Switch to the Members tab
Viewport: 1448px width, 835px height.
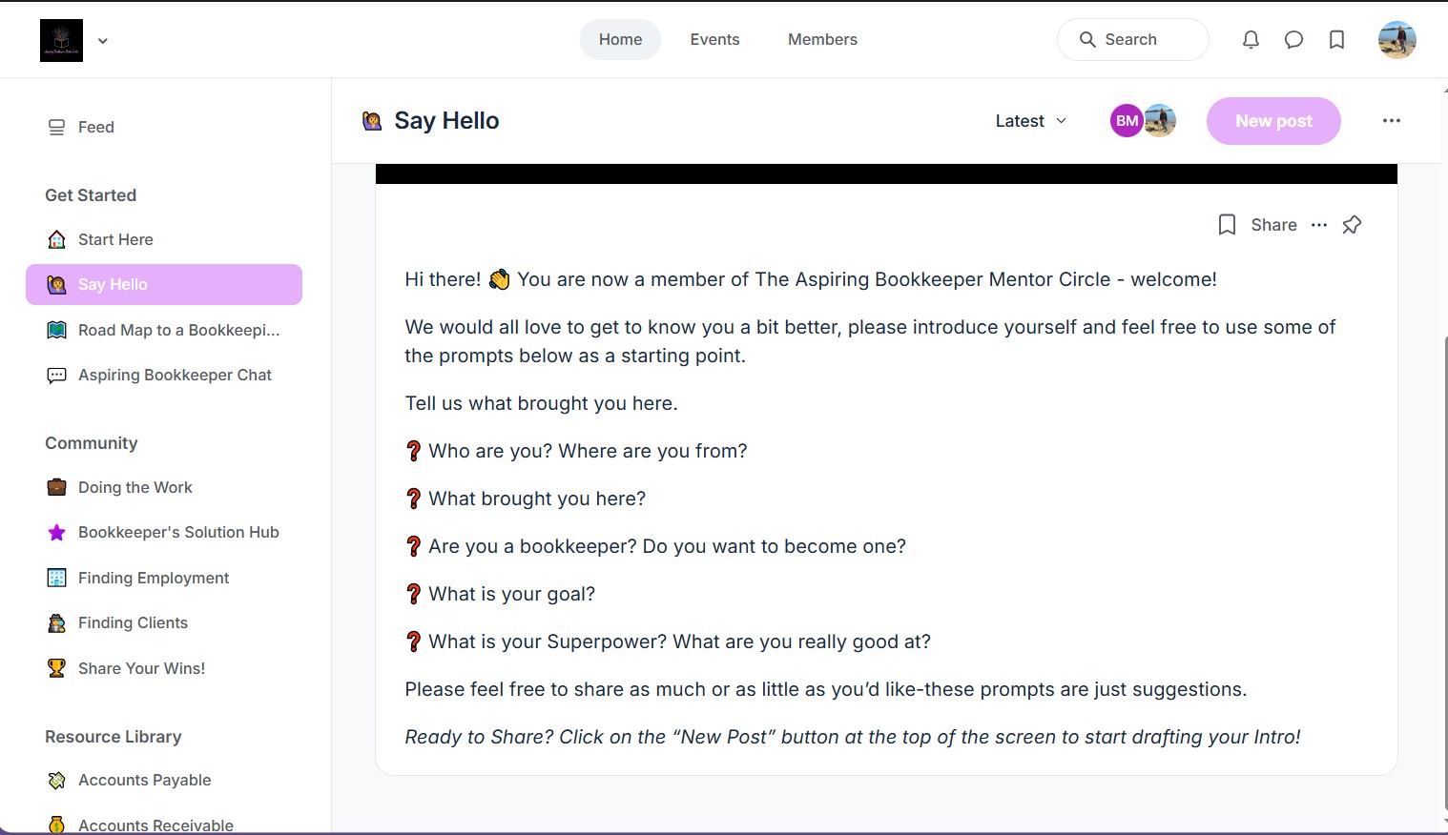822,40
